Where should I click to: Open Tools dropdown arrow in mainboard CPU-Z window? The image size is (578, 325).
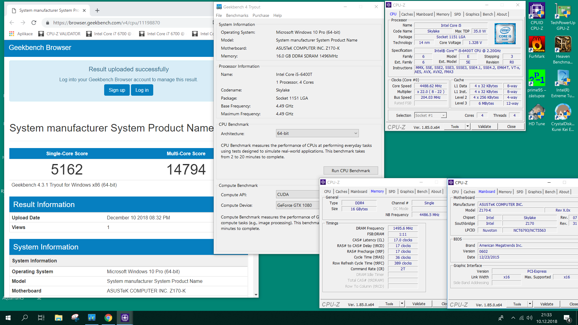tap(530, 304)
